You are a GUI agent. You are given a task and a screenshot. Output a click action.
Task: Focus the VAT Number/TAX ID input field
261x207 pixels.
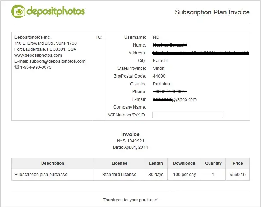(187, 115)
